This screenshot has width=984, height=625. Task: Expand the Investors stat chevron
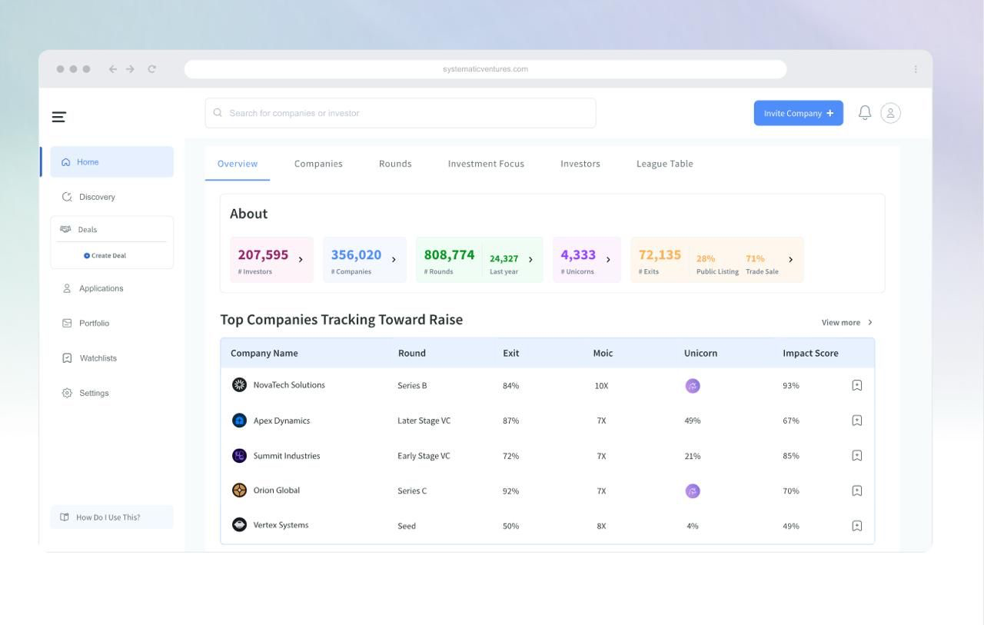coord(301,260)
